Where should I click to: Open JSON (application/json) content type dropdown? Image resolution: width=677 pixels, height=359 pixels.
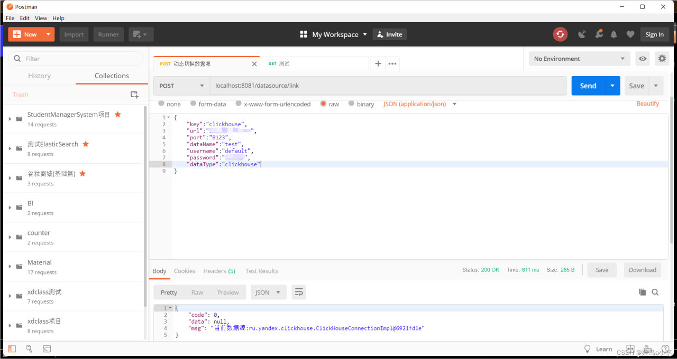click(420, 104)
